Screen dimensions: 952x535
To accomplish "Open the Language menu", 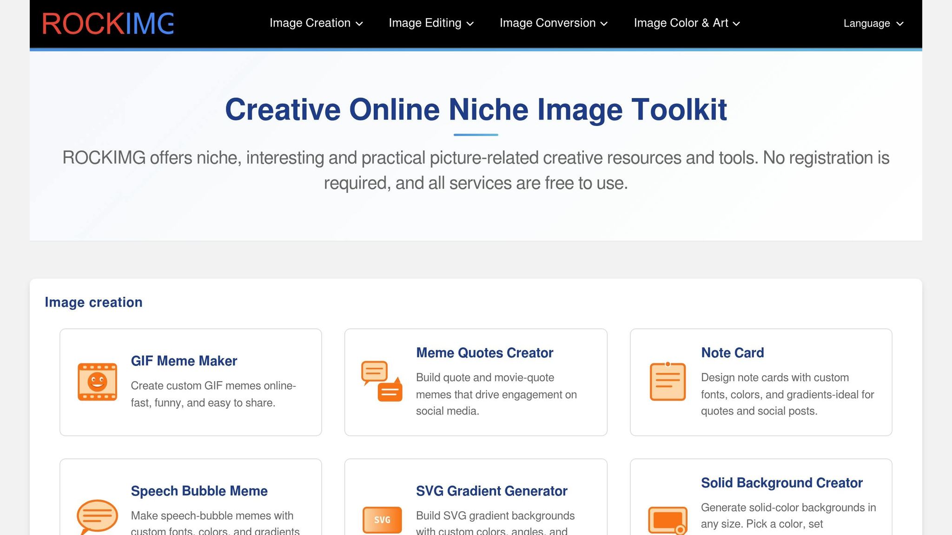I will (874, 23).
